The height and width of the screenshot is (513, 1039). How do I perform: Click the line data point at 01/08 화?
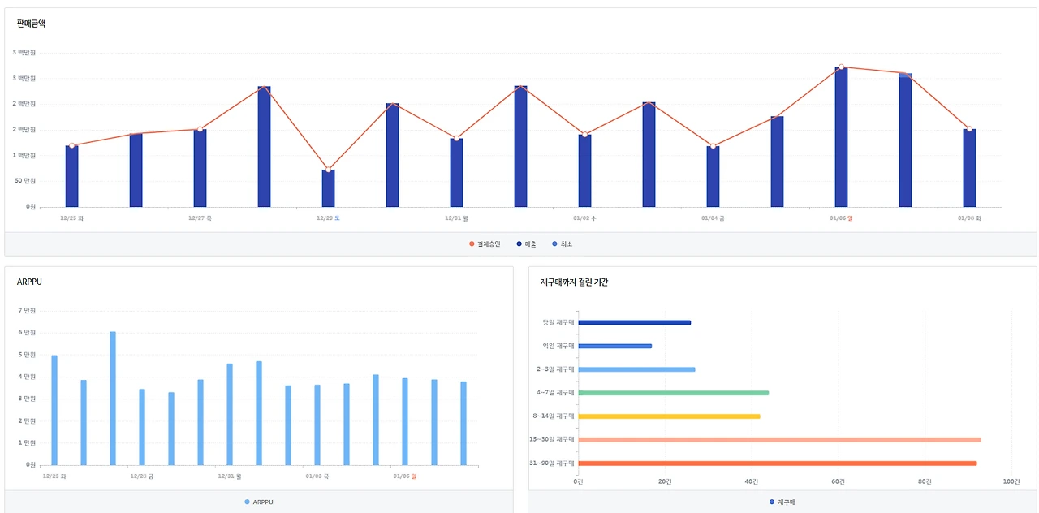[x=969, y=129]
